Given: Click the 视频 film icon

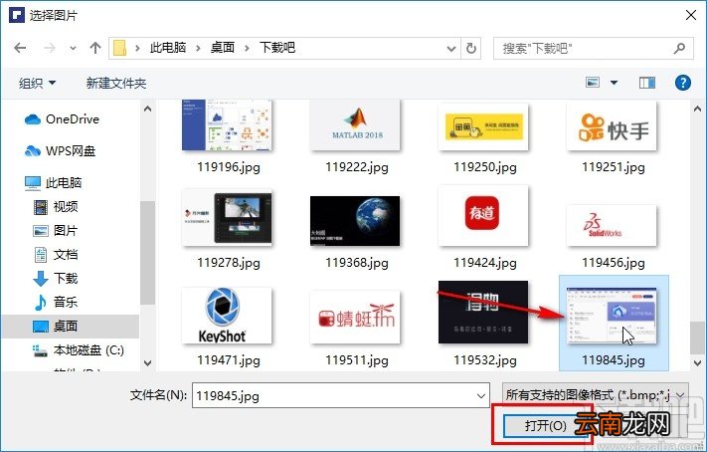Looking at the screenshot, I should pos(41,207).
